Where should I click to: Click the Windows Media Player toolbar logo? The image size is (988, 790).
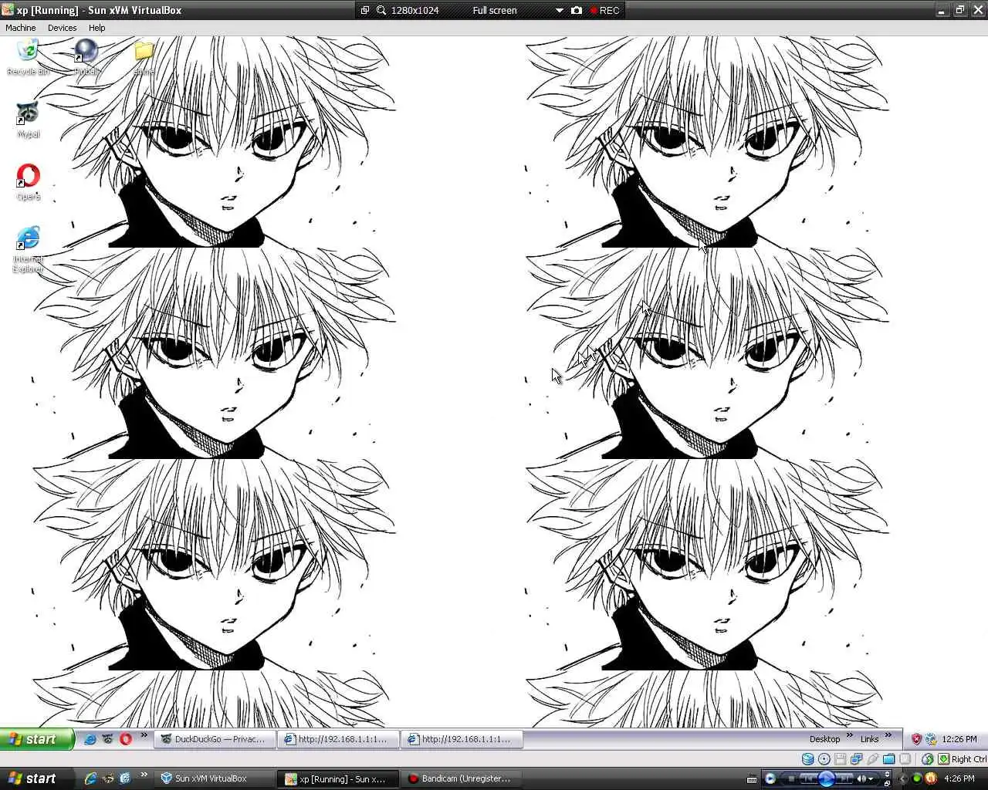click(770, 778)
